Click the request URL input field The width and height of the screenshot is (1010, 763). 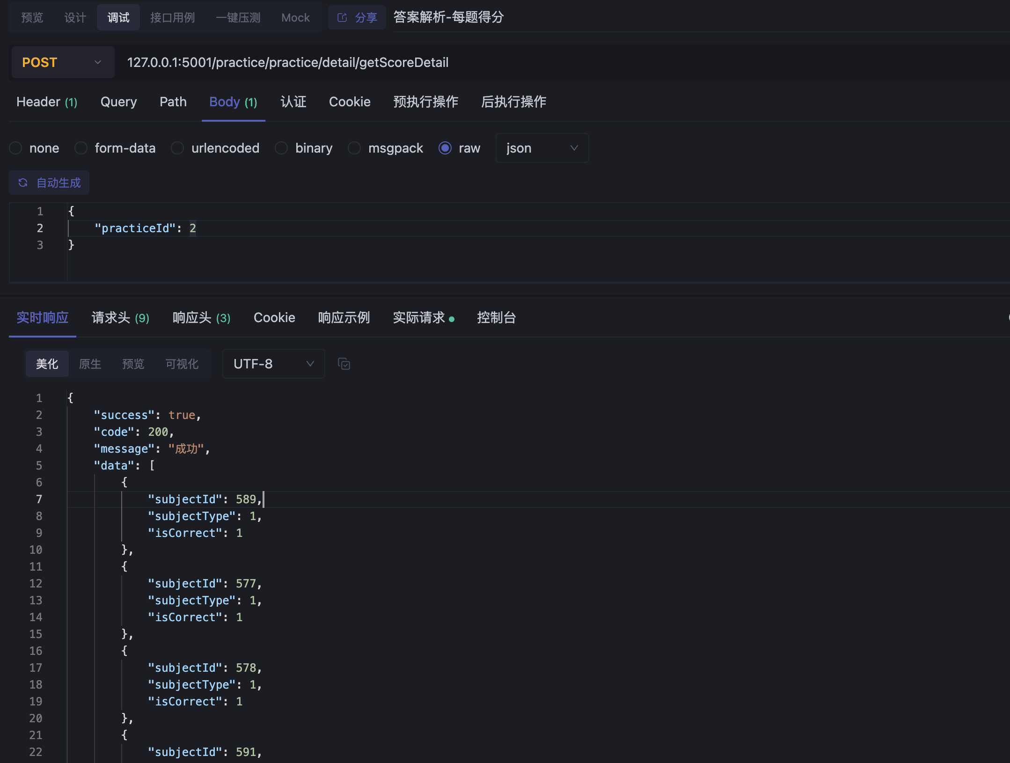(x=562, y=62)
